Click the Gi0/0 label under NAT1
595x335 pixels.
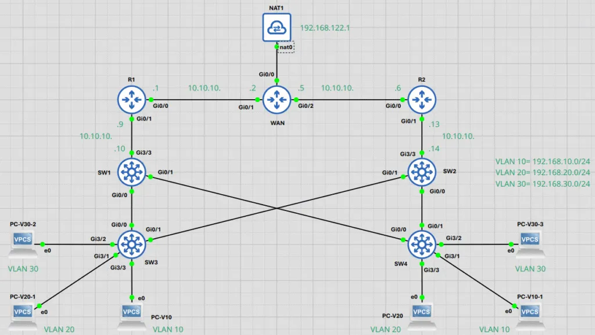[x=266, y=74]
